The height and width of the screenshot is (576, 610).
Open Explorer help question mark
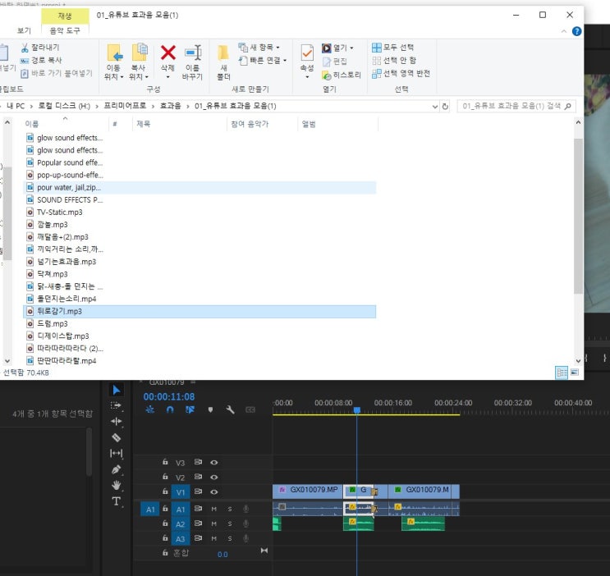coord(576,31)
